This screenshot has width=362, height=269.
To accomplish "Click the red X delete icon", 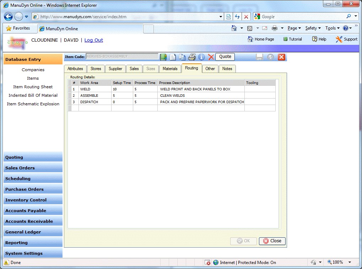I will click(x=211, y=57).
